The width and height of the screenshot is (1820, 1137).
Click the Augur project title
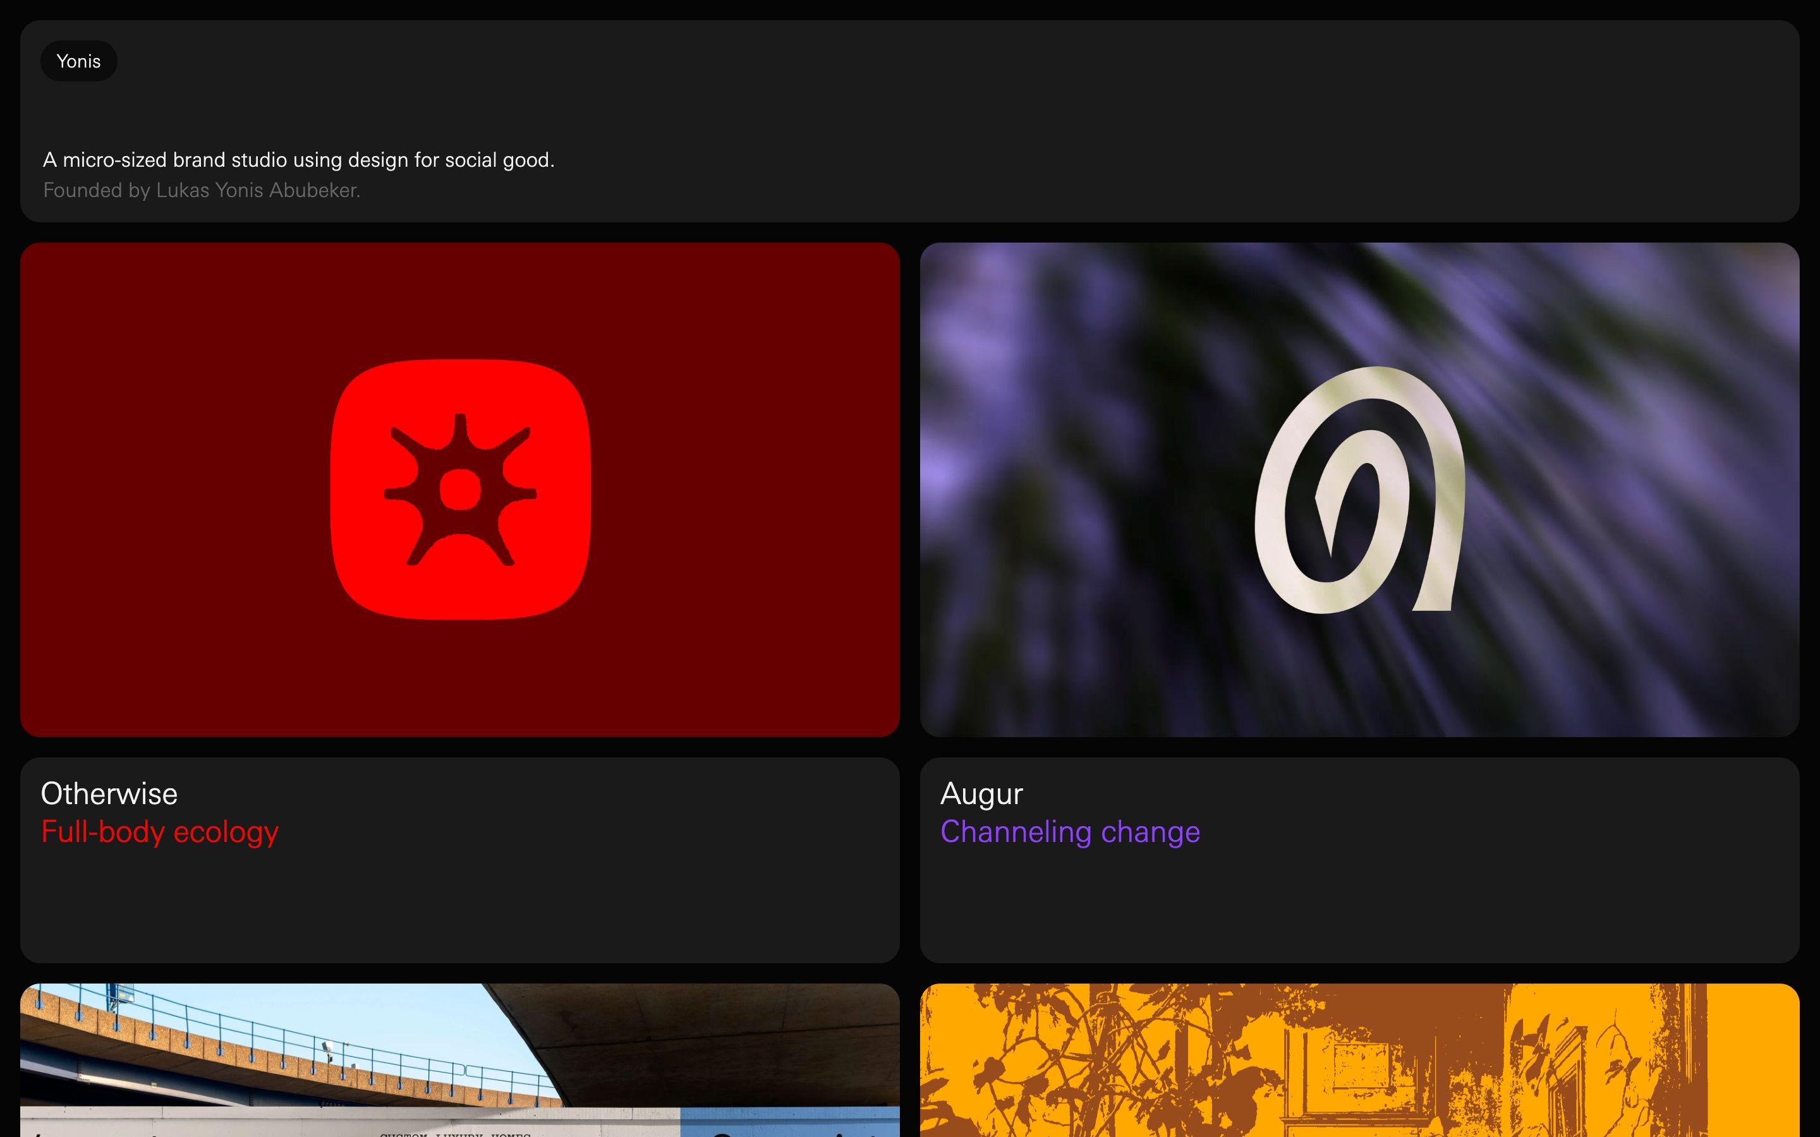pyautogui.click(x=981, y=793)
